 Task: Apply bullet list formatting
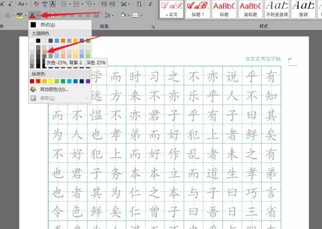point(64,4)
